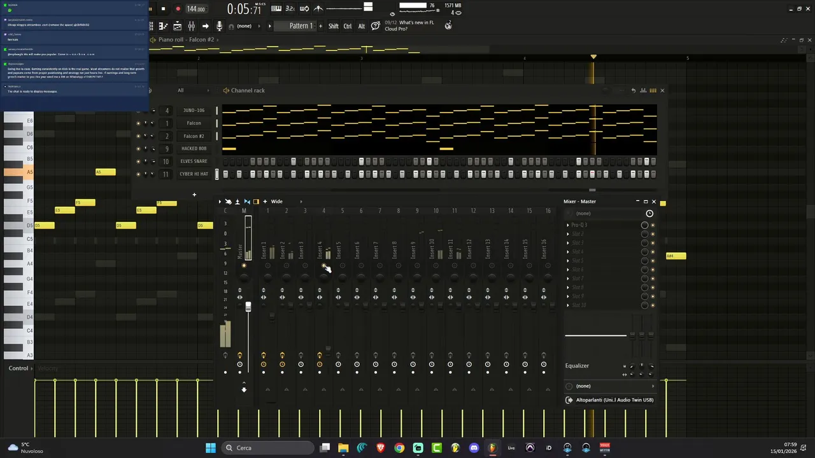
Task: Click the Channel rack title speaker icon
Action: pos(226,90)
